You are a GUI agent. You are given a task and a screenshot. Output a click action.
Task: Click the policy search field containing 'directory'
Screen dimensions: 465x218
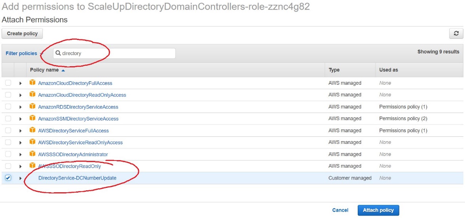click(114, 54)
